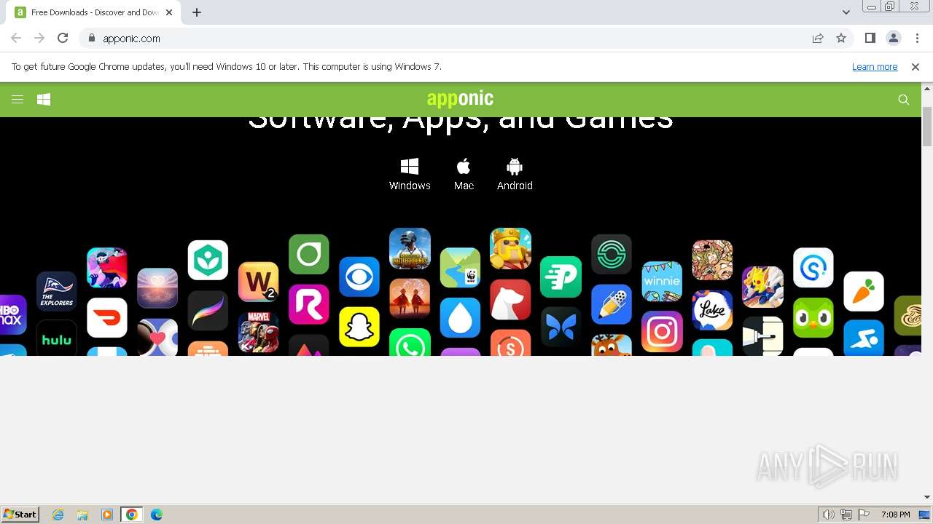Image resolution: width=933 pixels, height=524 pixels.
Task: Open Chrome profile menu
Action: (x=894, y=39)
